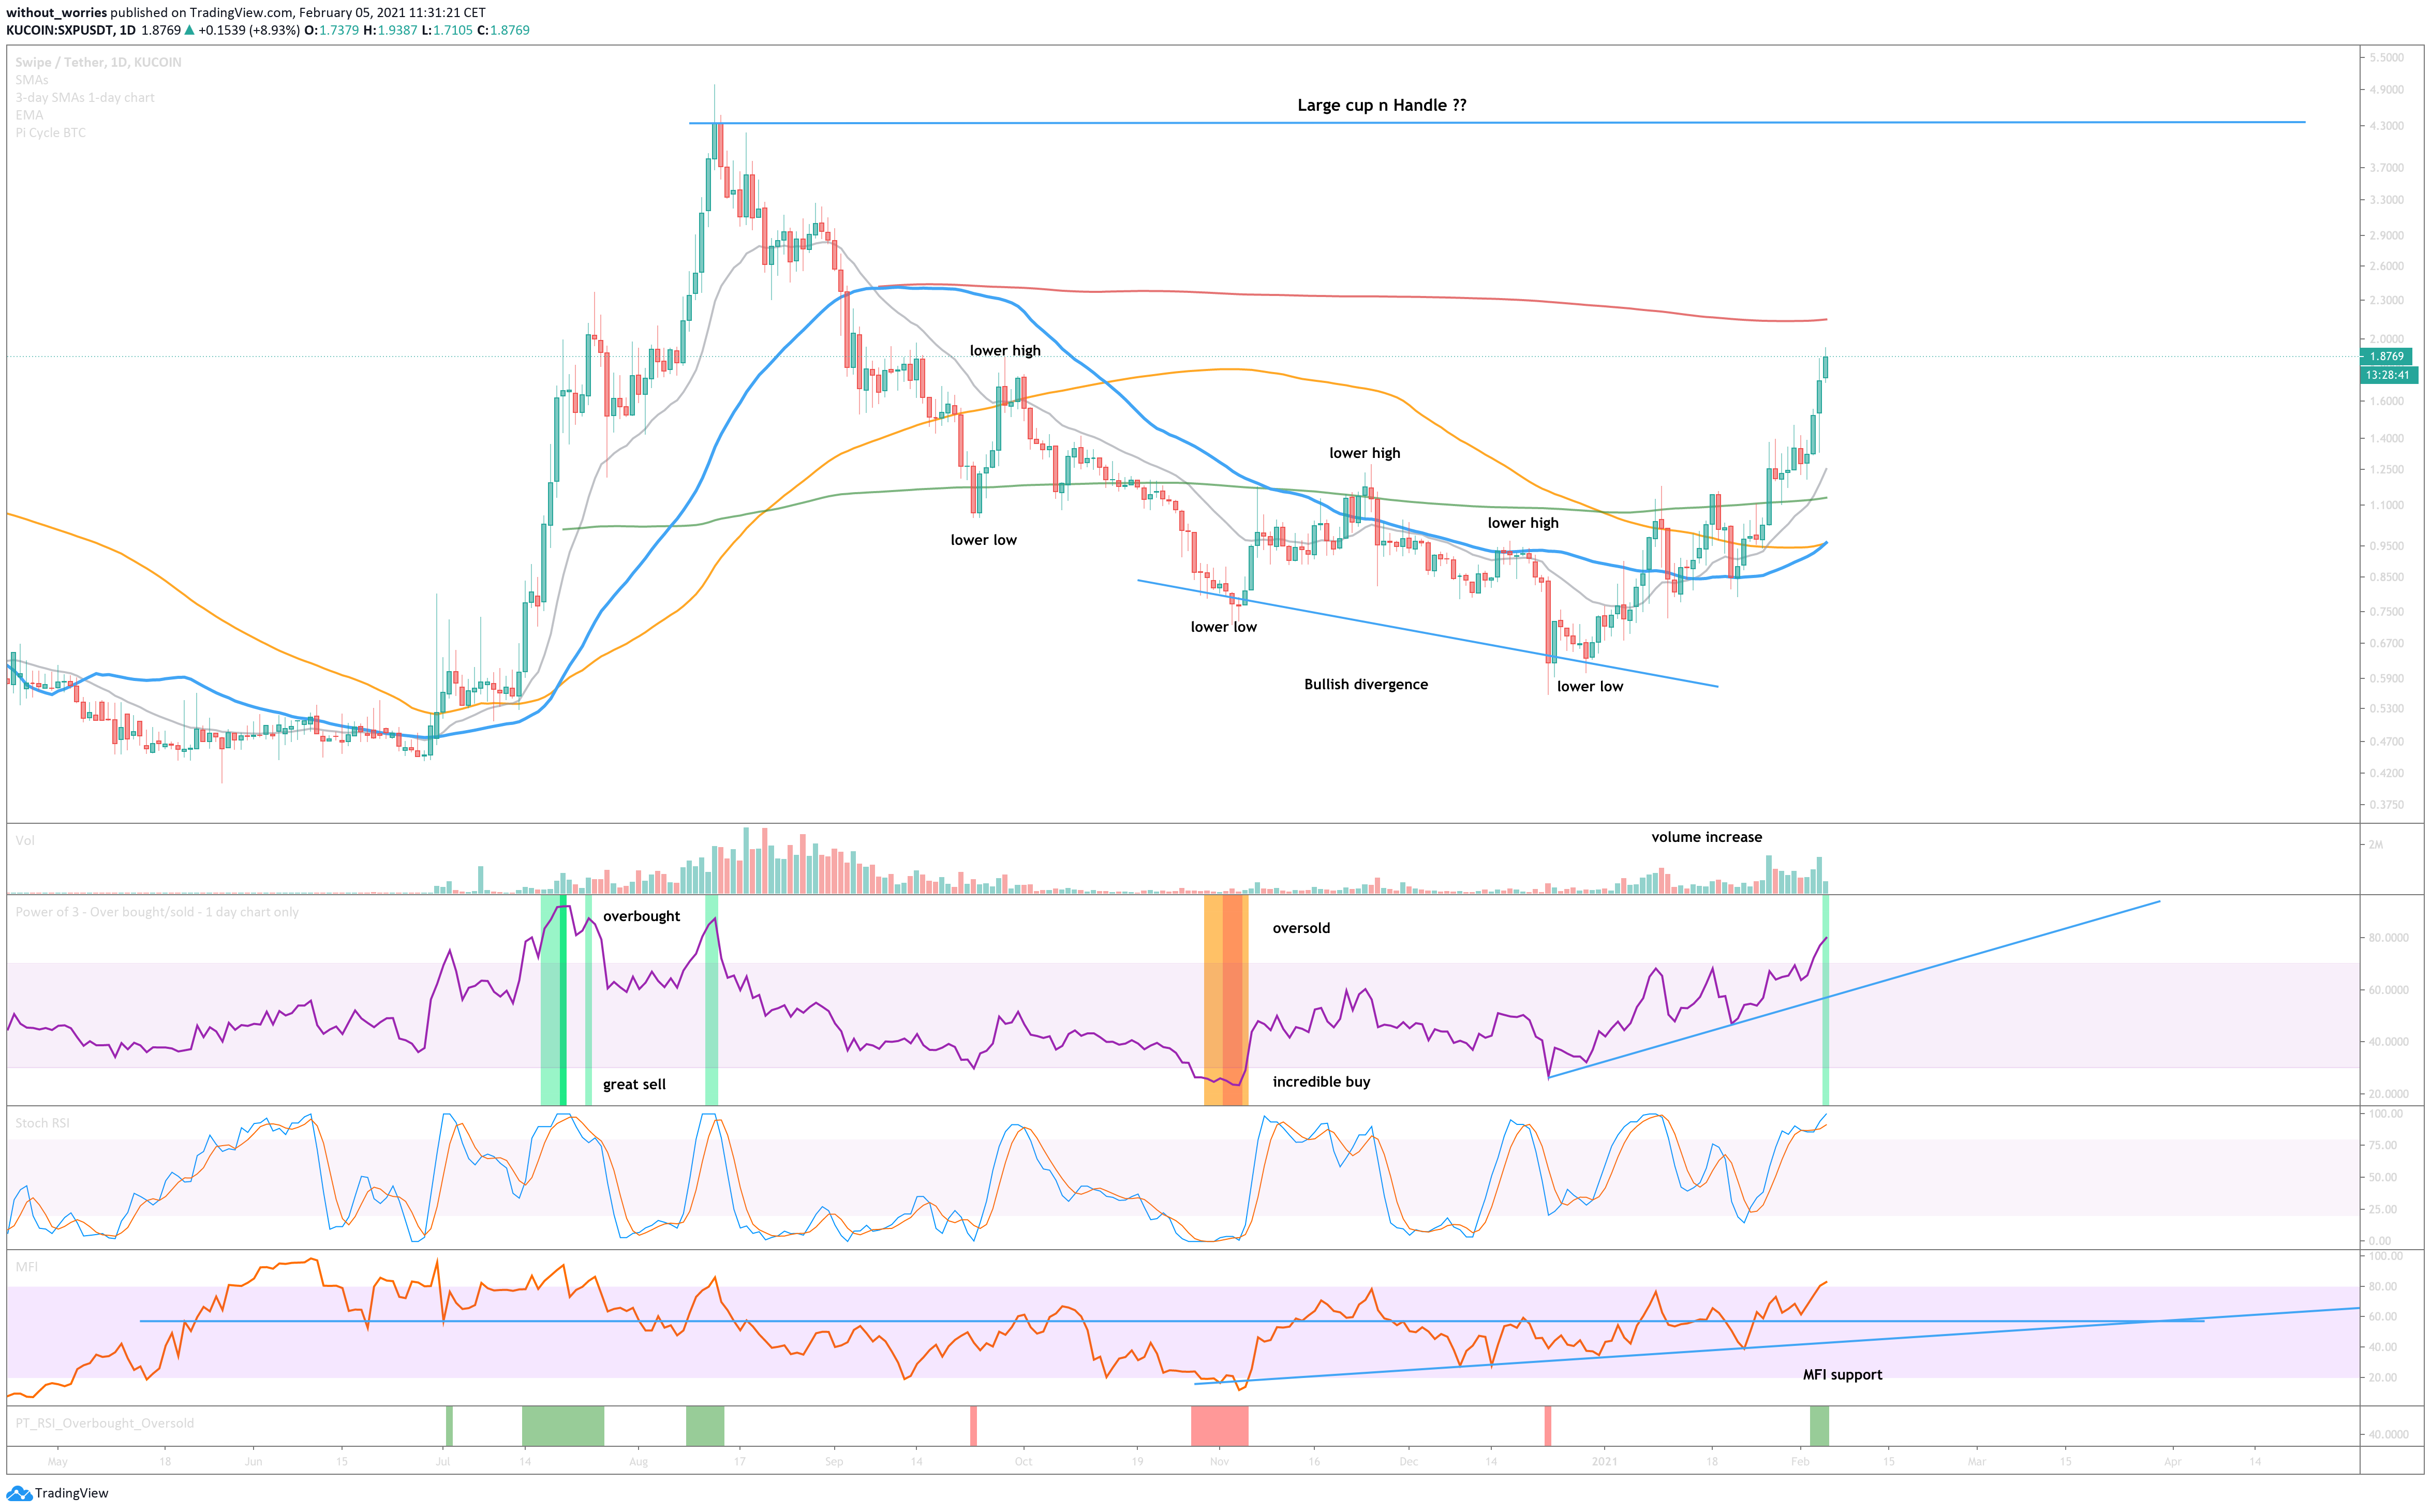Select the 'overbought' annotation

coord(641,916)
